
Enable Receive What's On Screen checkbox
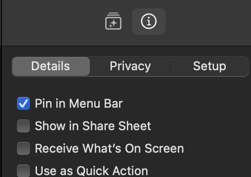(x=23, y=148)
